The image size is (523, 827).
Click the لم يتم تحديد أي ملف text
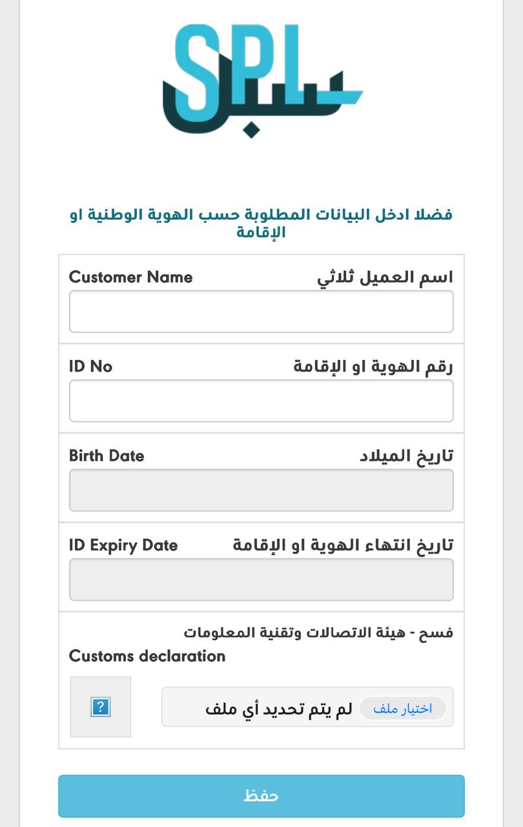(x=279, y=708)
